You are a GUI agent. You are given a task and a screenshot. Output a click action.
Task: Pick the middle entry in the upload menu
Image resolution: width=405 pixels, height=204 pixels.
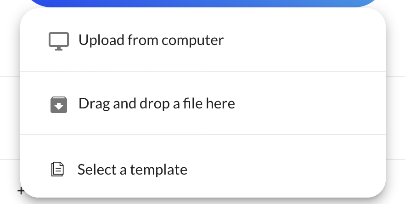tap(202, 103)
